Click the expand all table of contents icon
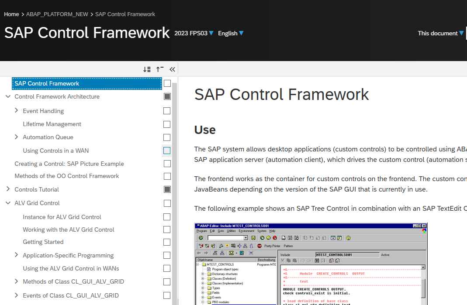 pos(147,69)
